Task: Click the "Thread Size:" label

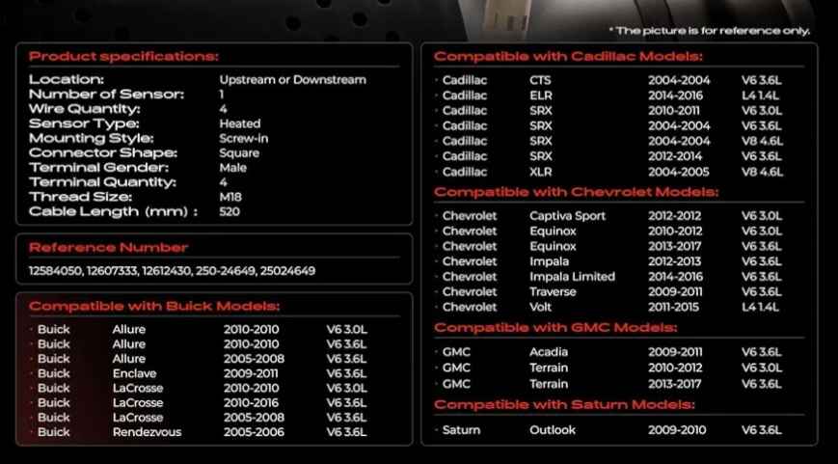Action: click(80, 197)
